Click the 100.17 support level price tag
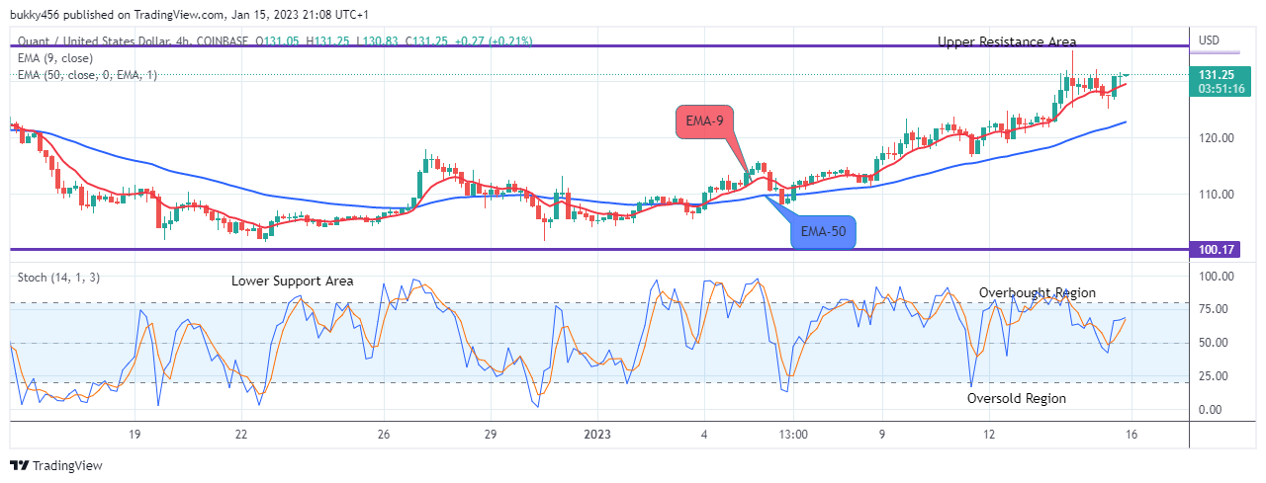Viewport: 1266px width, 483px height. 1215,250
